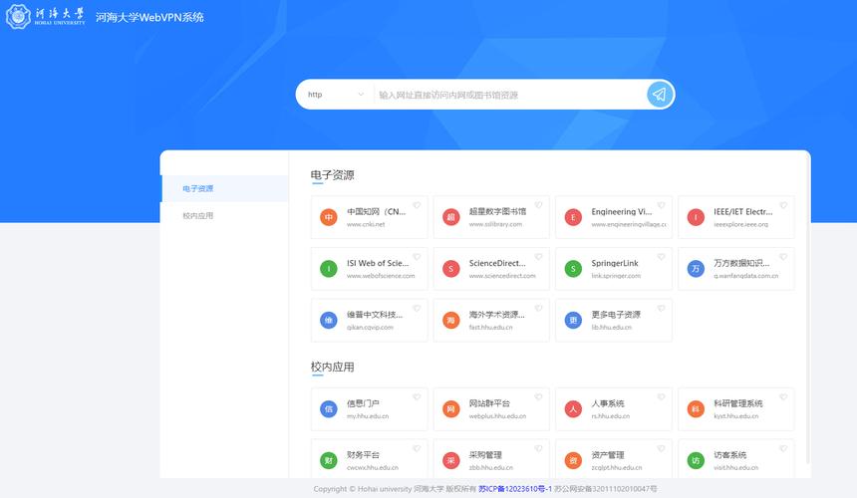The width and height of the screenshot is (857, 498).
Task: Click the blue 万方数据知识 circle icon
Action: pyautogui.click(x=696, y=269)
